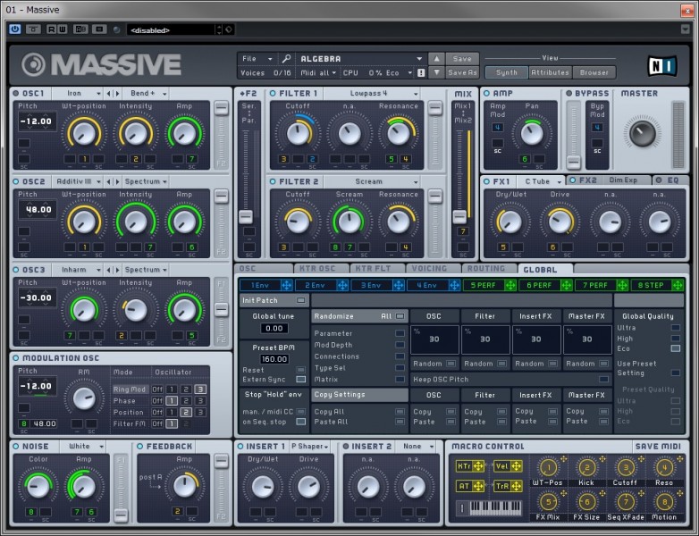Open the File menu dropdown
Viewport: 699px width, 536px height.
[257, 59]
